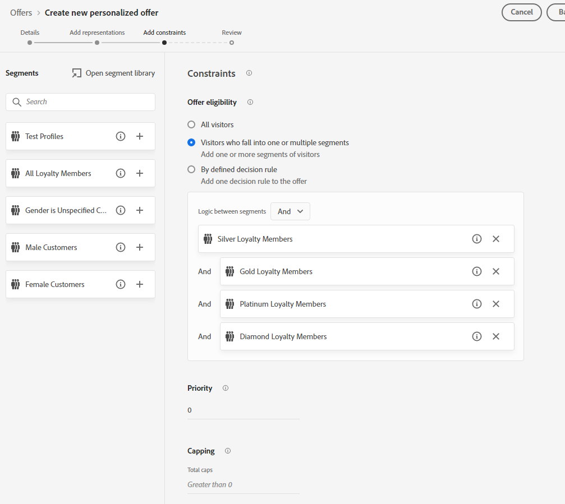565x504 pixels.
Task: Select Visitors who fall into segments option
Action: 191,142
